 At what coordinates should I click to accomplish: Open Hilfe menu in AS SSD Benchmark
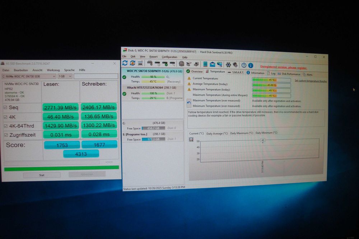[x=82, y=70]
